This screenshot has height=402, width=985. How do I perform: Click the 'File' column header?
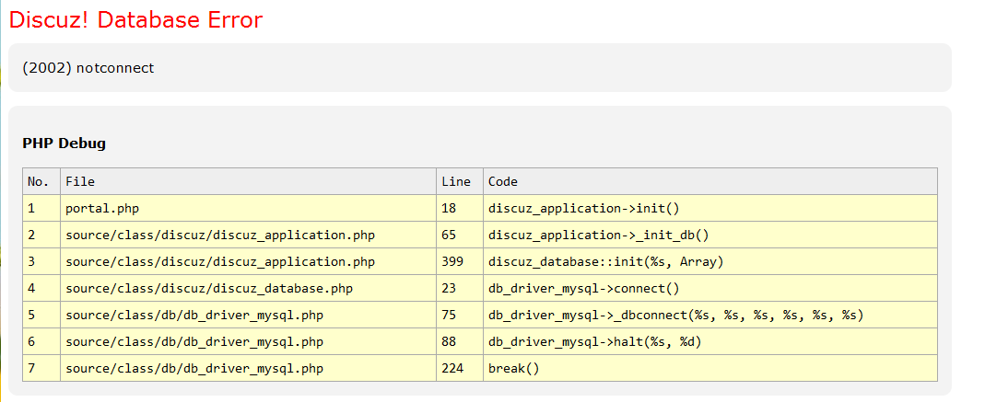248,181
